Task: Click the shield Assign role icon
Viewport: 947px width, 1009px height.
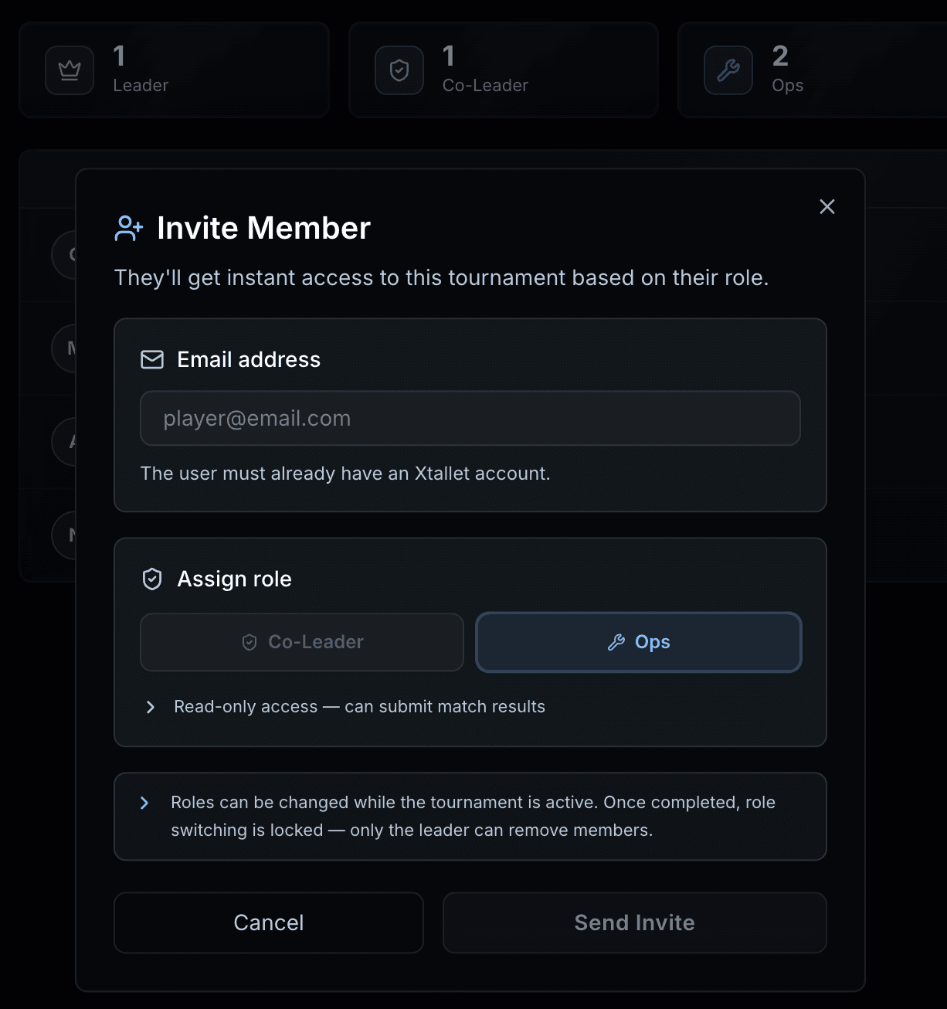Action: 152,578
